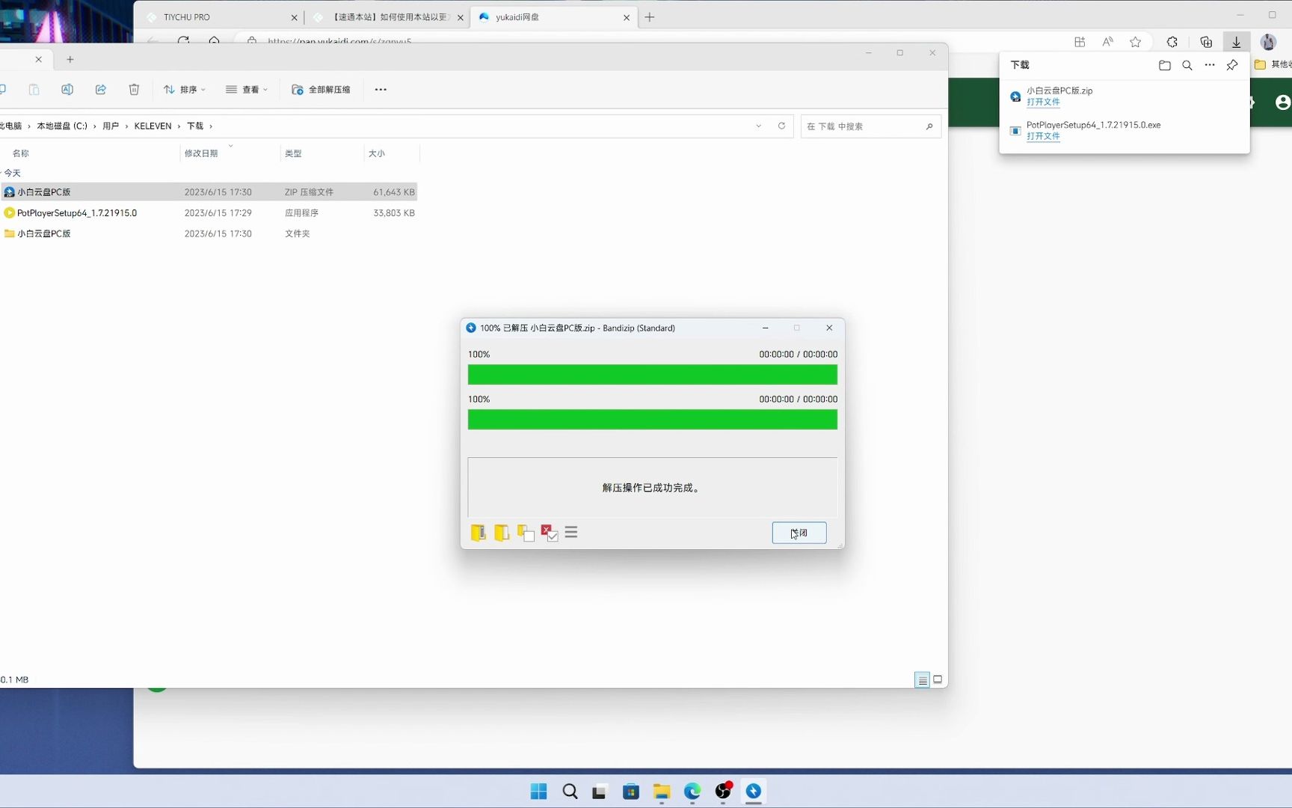The height and width of the screenshot is (808, 1292).
Task: Open the three-dot more menu in Explorer toolbar
Action: (381, 90)
